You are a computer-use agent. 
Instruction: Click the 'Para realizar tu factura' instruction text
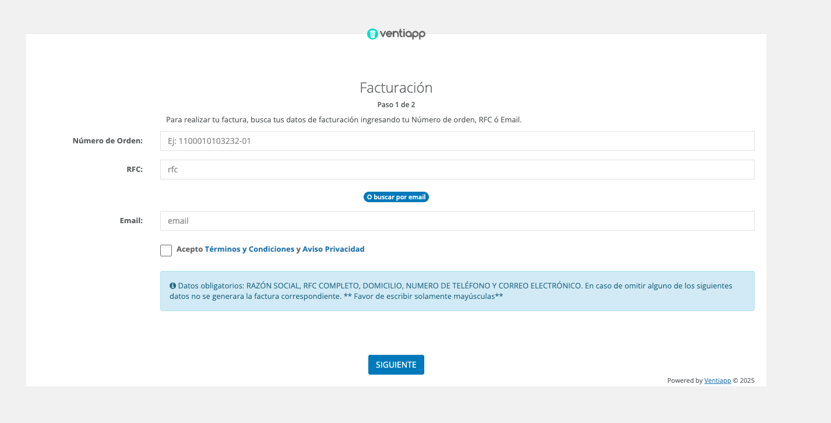click(x=344, y=119)
